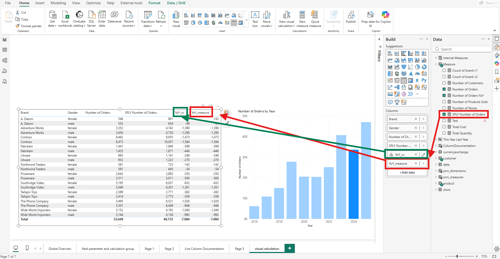500x259 pixels.
Task: Open Recent sources dropdown
Action: [129, 19]
